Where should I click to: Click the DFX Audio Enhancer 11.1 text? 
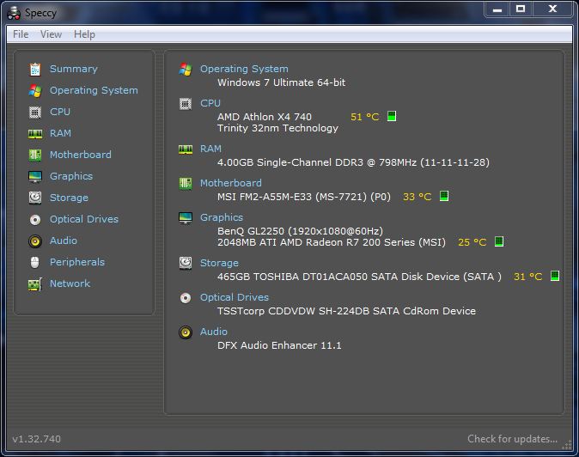279,345
